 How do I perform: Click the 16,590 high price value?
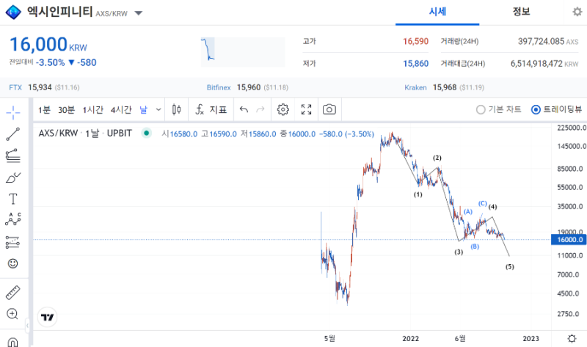pyautogui.click(x=415, y=41)
